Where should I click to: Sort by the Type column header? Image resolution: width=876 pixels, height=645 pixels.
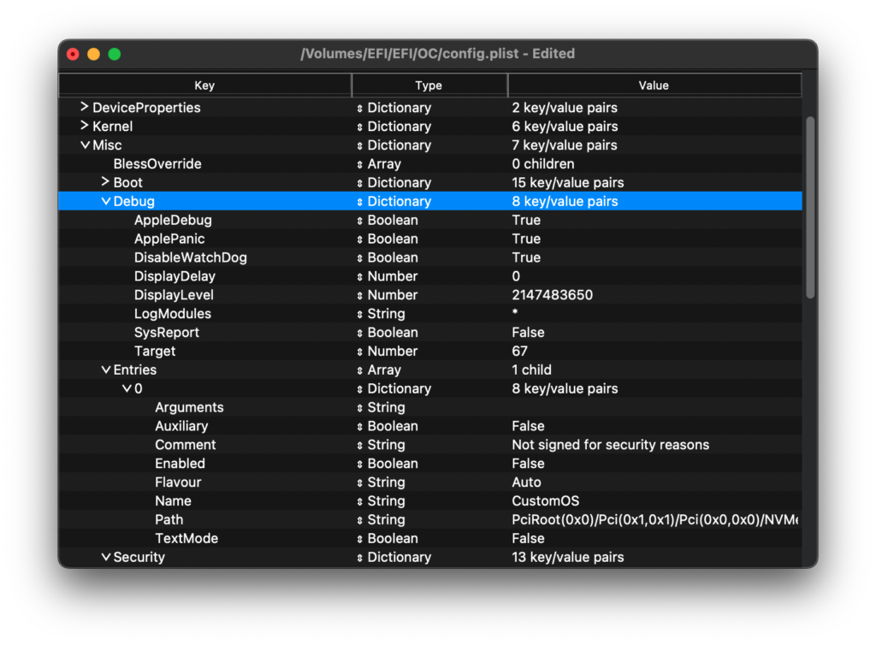point(429,85)
